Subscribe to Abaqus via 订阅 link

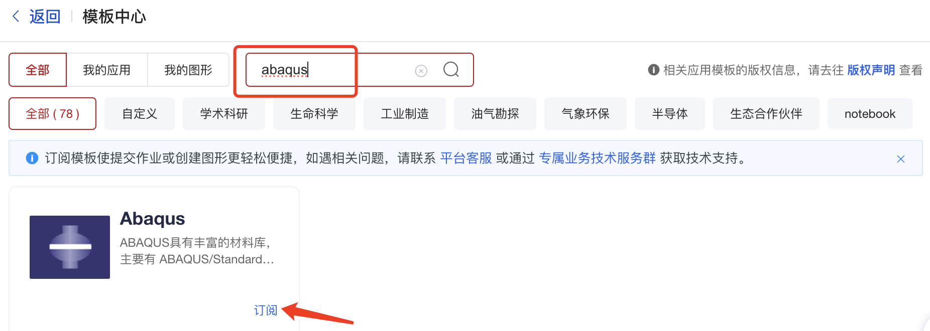(x=266, y=310)
